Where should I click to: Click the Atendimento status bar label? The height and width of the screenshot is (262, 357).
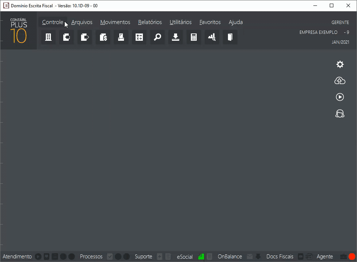(17, 257)
